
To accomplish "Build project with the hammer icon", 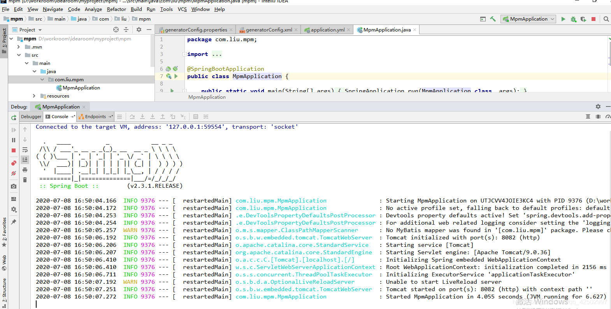I will [493, 19].
